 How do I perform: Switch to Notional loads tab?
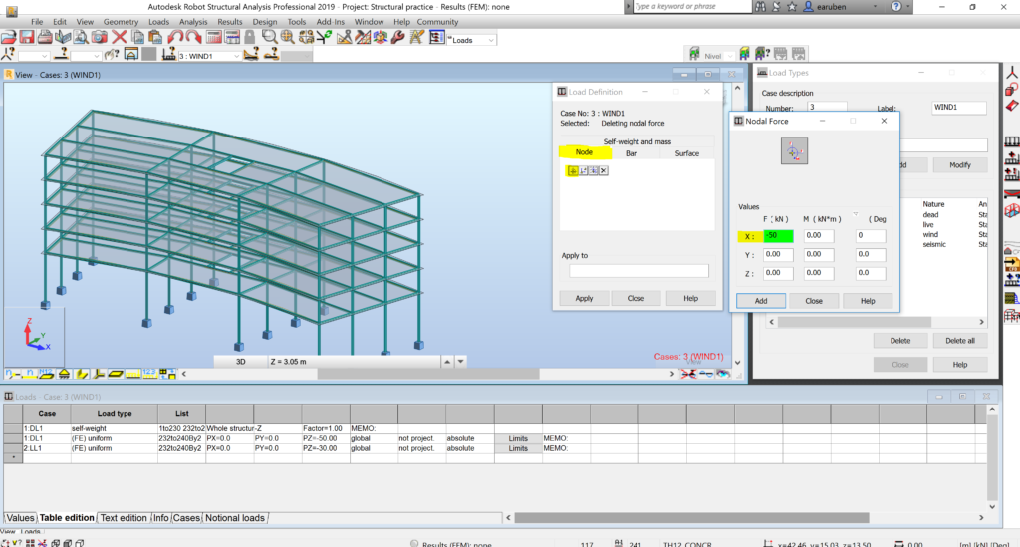235,518
